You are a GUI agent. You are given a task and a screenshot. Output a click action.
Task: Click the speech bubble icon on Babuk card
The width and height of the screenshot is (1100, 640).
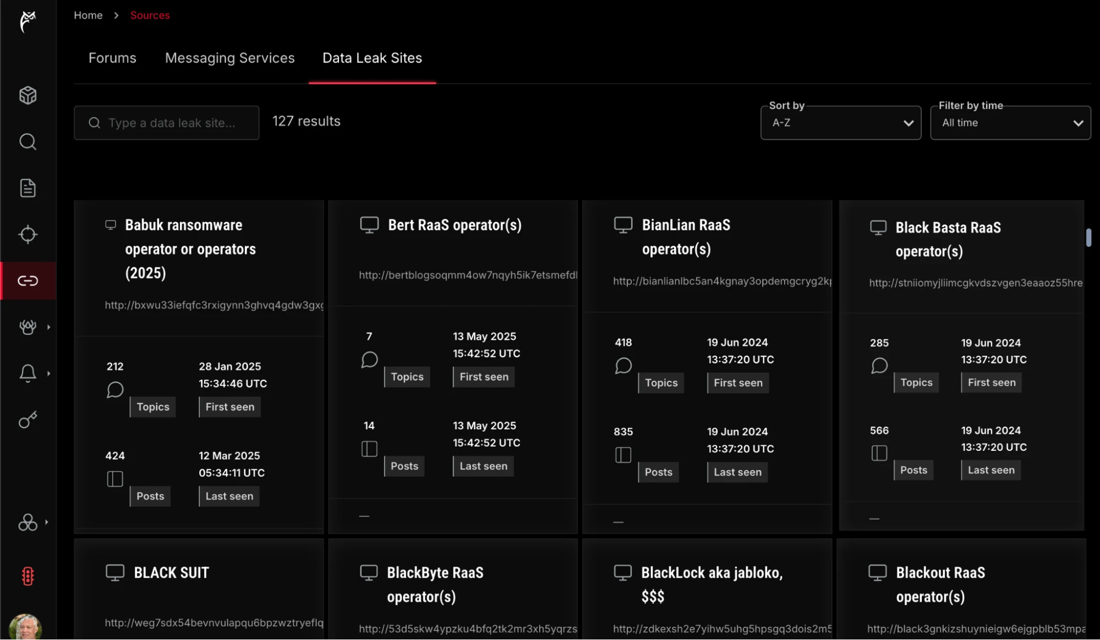pos(115,390)
